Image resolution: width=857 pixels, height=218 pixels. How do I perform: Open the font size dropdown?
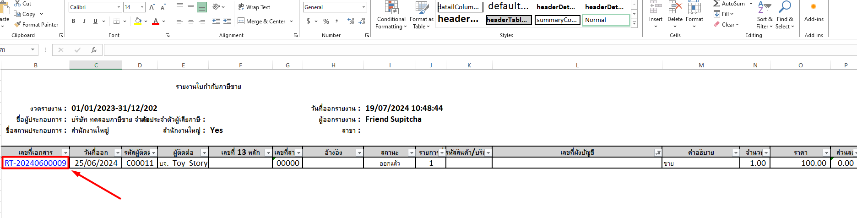click(142, 7)
